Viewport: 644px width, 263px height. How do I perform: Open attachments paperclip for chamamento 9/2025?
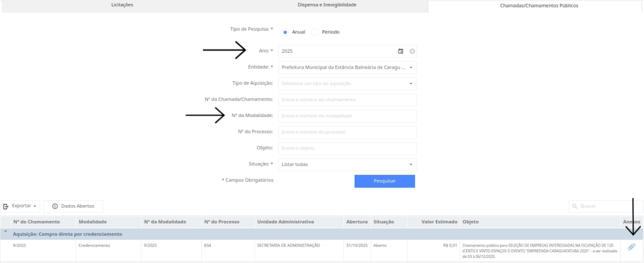[631, 247]
